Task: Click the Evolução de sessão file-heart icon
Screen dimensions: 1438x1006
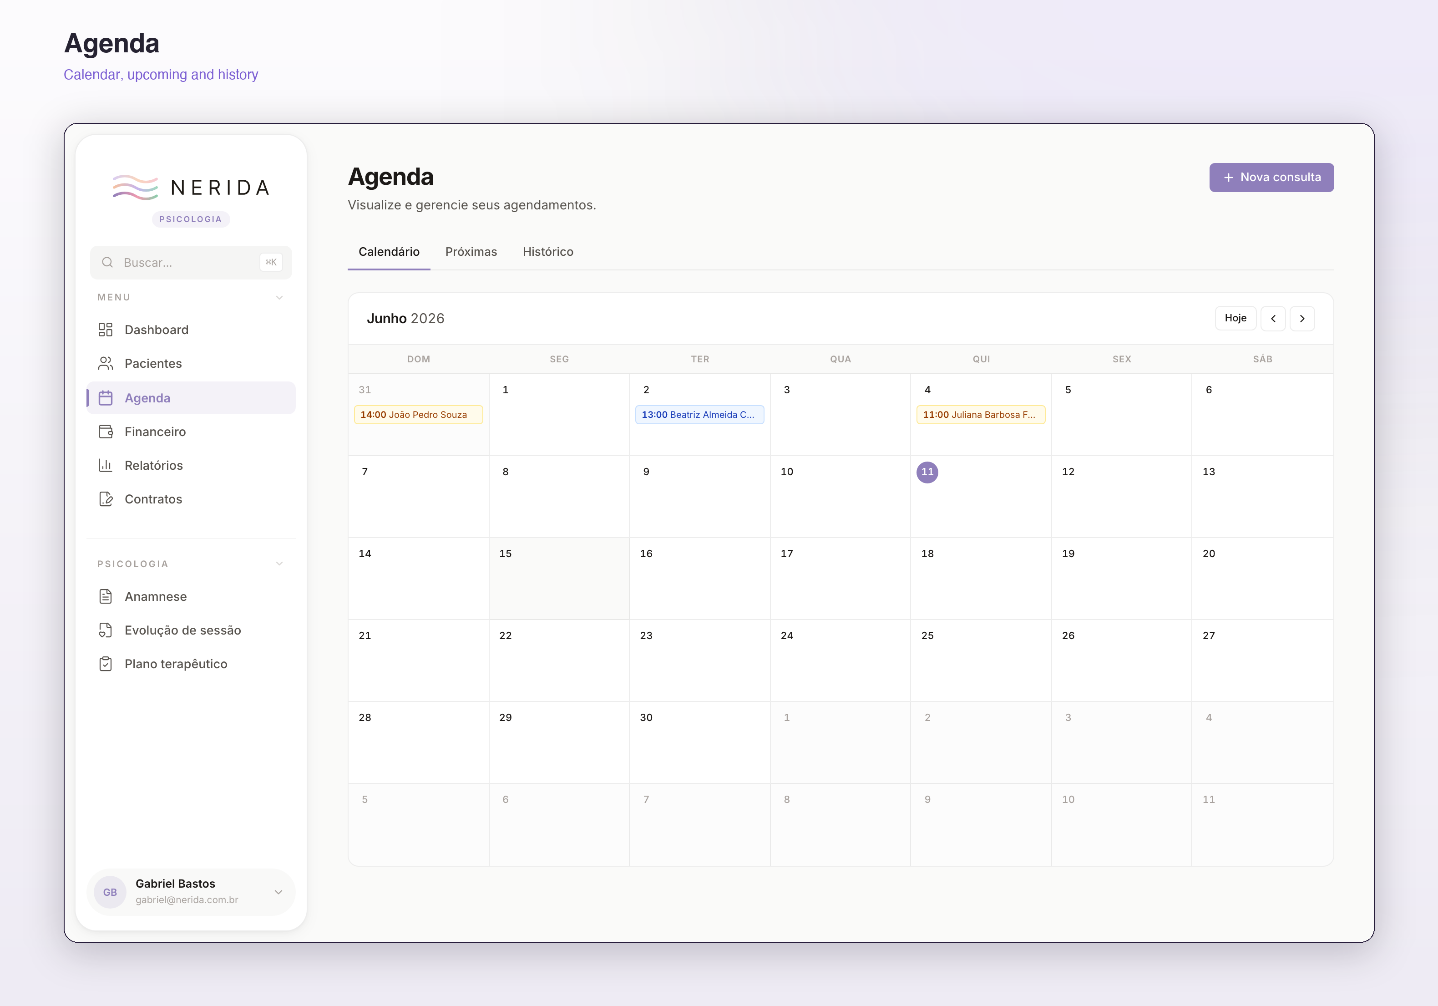Action: coord(105,630)
